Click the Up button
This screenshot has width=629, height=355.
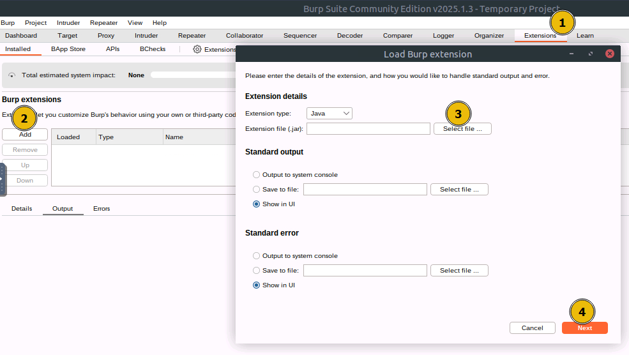coord(25,165)
